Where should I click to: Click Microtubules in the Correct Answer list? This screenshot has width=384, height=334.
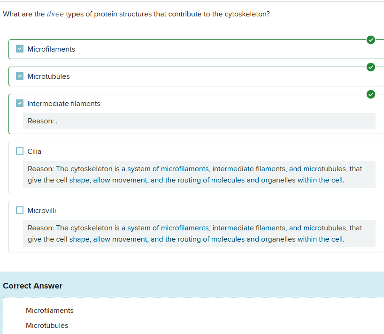[47, 326]
